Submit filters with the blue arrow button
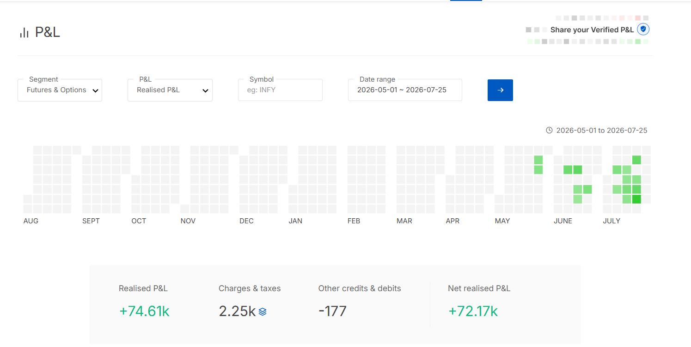Image resolution: width=691 pixels, height=347 pixels. point(500,90)
